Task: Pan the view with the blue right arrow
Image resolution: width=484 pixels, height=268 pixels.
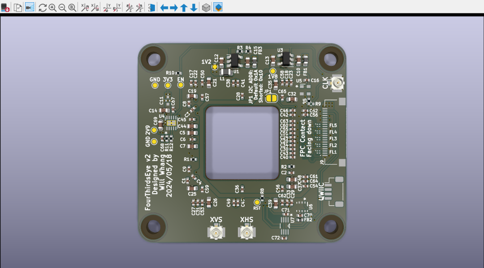Action: (174, 8)
